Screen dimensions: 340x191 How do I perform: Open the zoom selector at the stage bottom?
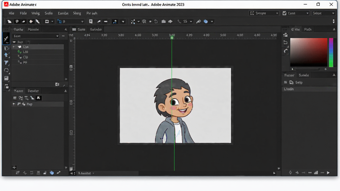(86, 173)
